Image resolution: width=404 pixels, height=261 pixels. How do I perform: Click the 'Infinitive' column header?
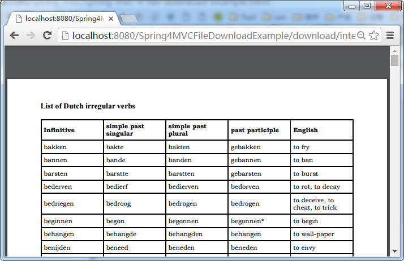(x=72, y=130)
